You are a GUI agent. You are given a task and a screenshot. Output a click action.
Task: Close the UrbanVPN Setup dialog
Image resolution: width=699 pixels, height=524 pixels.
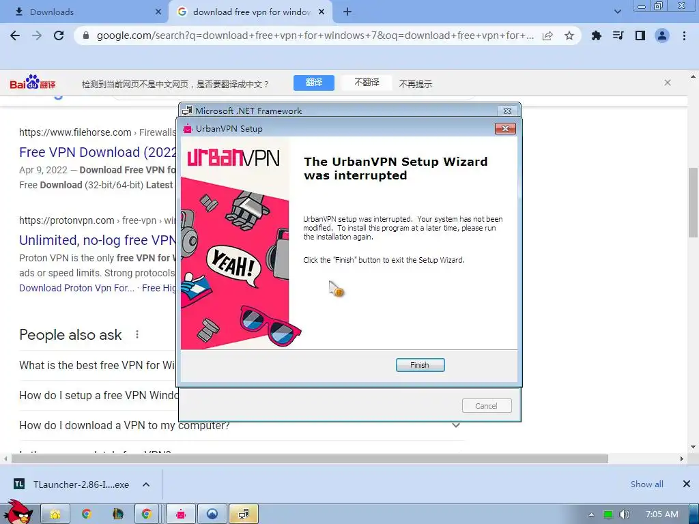(505, 129)
